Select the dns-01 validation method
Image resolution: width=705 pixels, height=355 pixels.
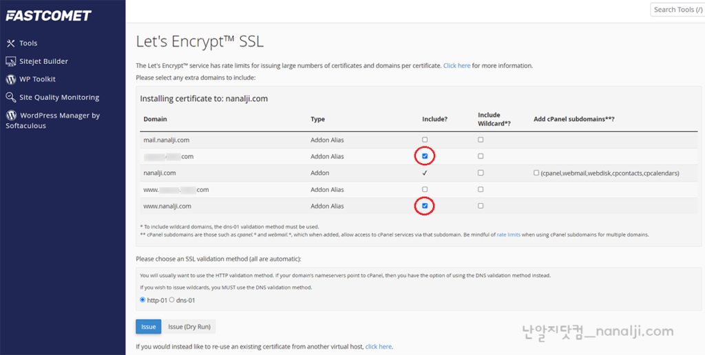172,300
